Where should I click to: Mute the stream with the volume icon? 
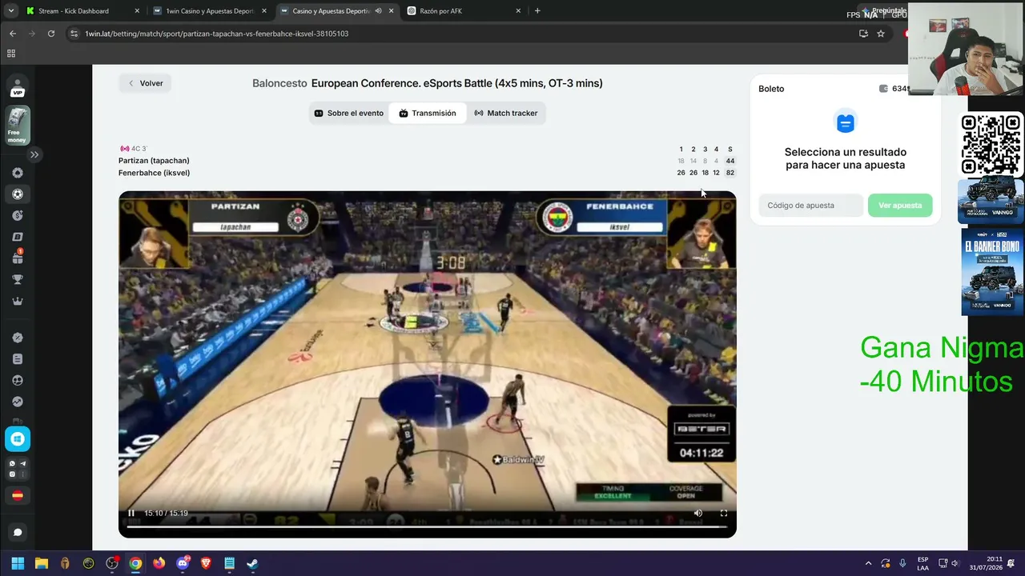[x=698, y=514]
